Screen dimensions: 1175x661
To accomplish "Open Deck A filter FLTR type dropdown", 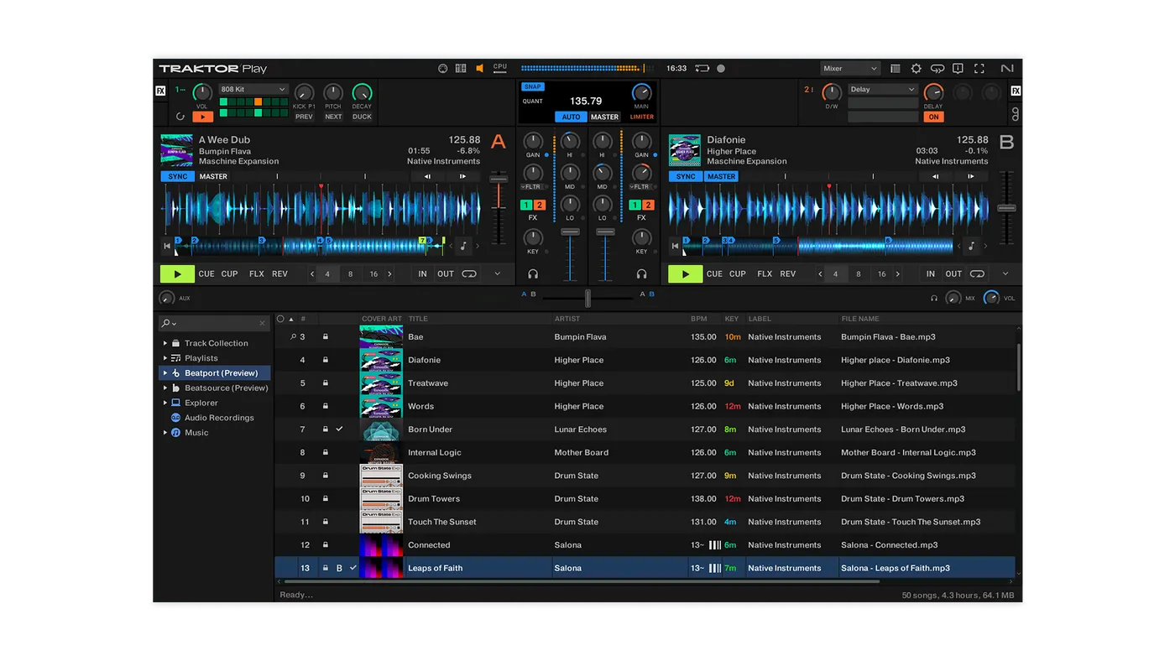I will (533, 187).
